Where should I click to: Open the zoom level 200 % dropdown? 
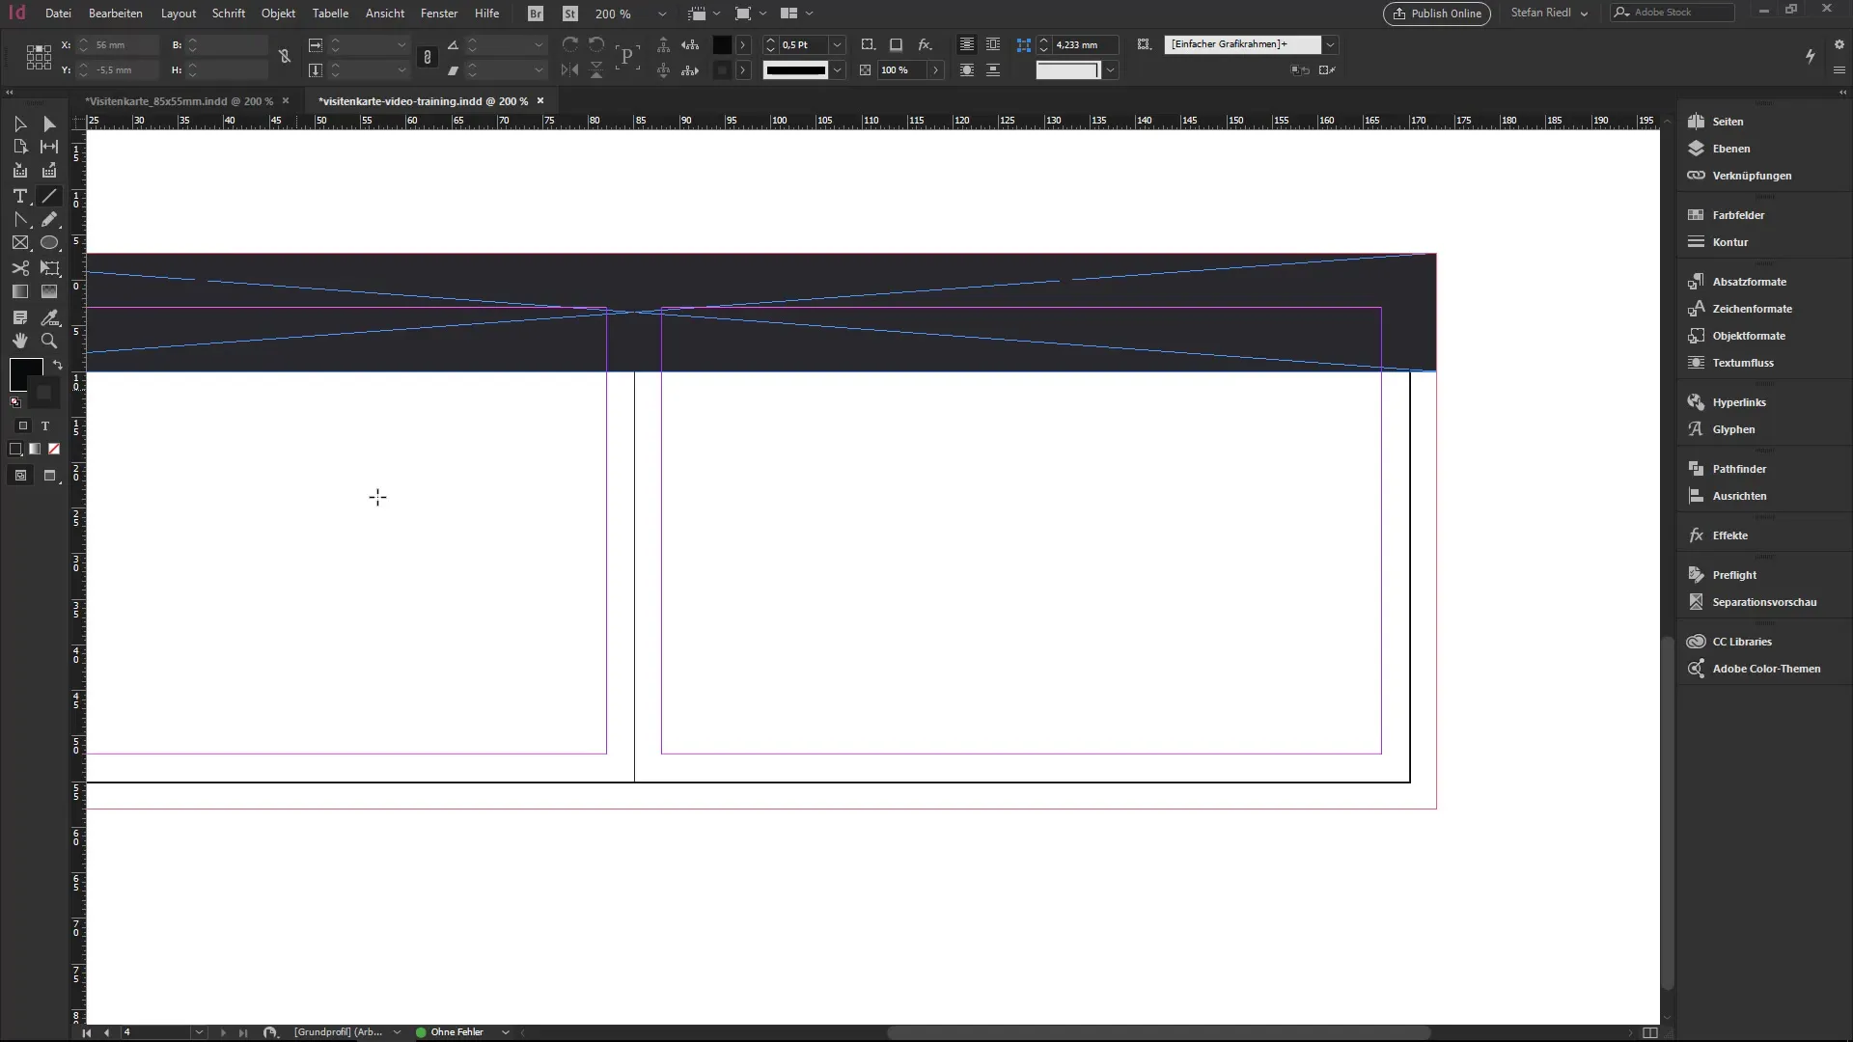pyautogui.click(x=662, y=14)
